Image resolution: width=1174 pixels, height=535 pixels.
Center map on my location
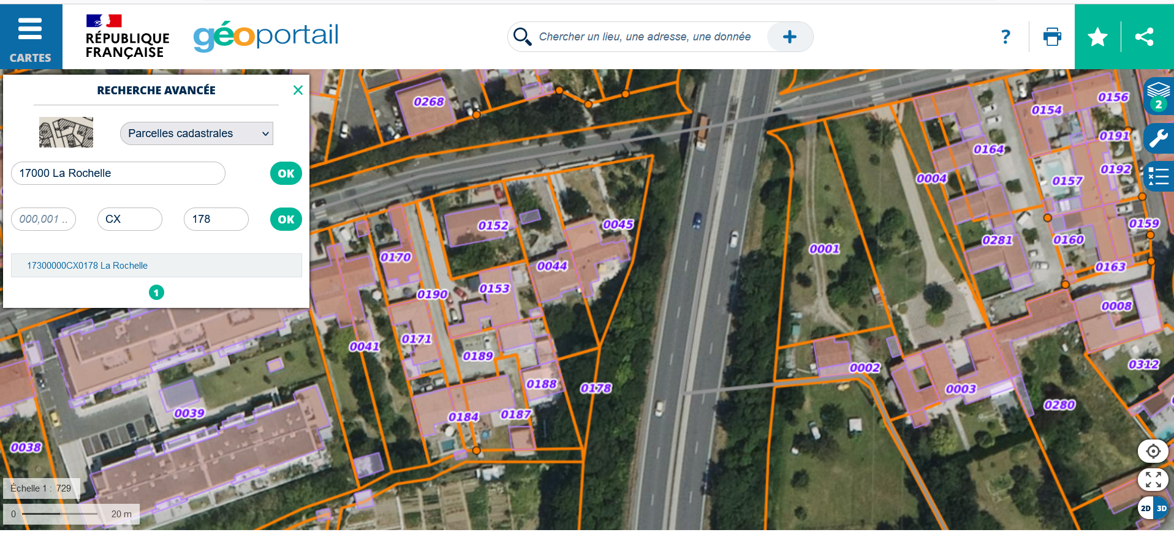pos(1153,452)
